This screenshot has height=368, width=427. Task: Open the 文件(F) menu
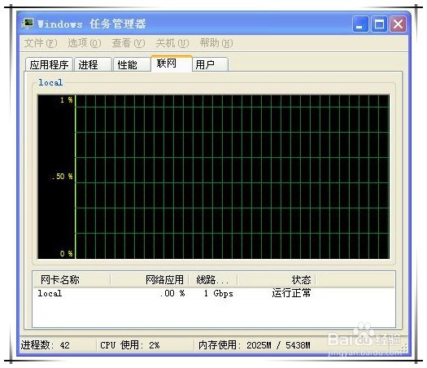41,43
